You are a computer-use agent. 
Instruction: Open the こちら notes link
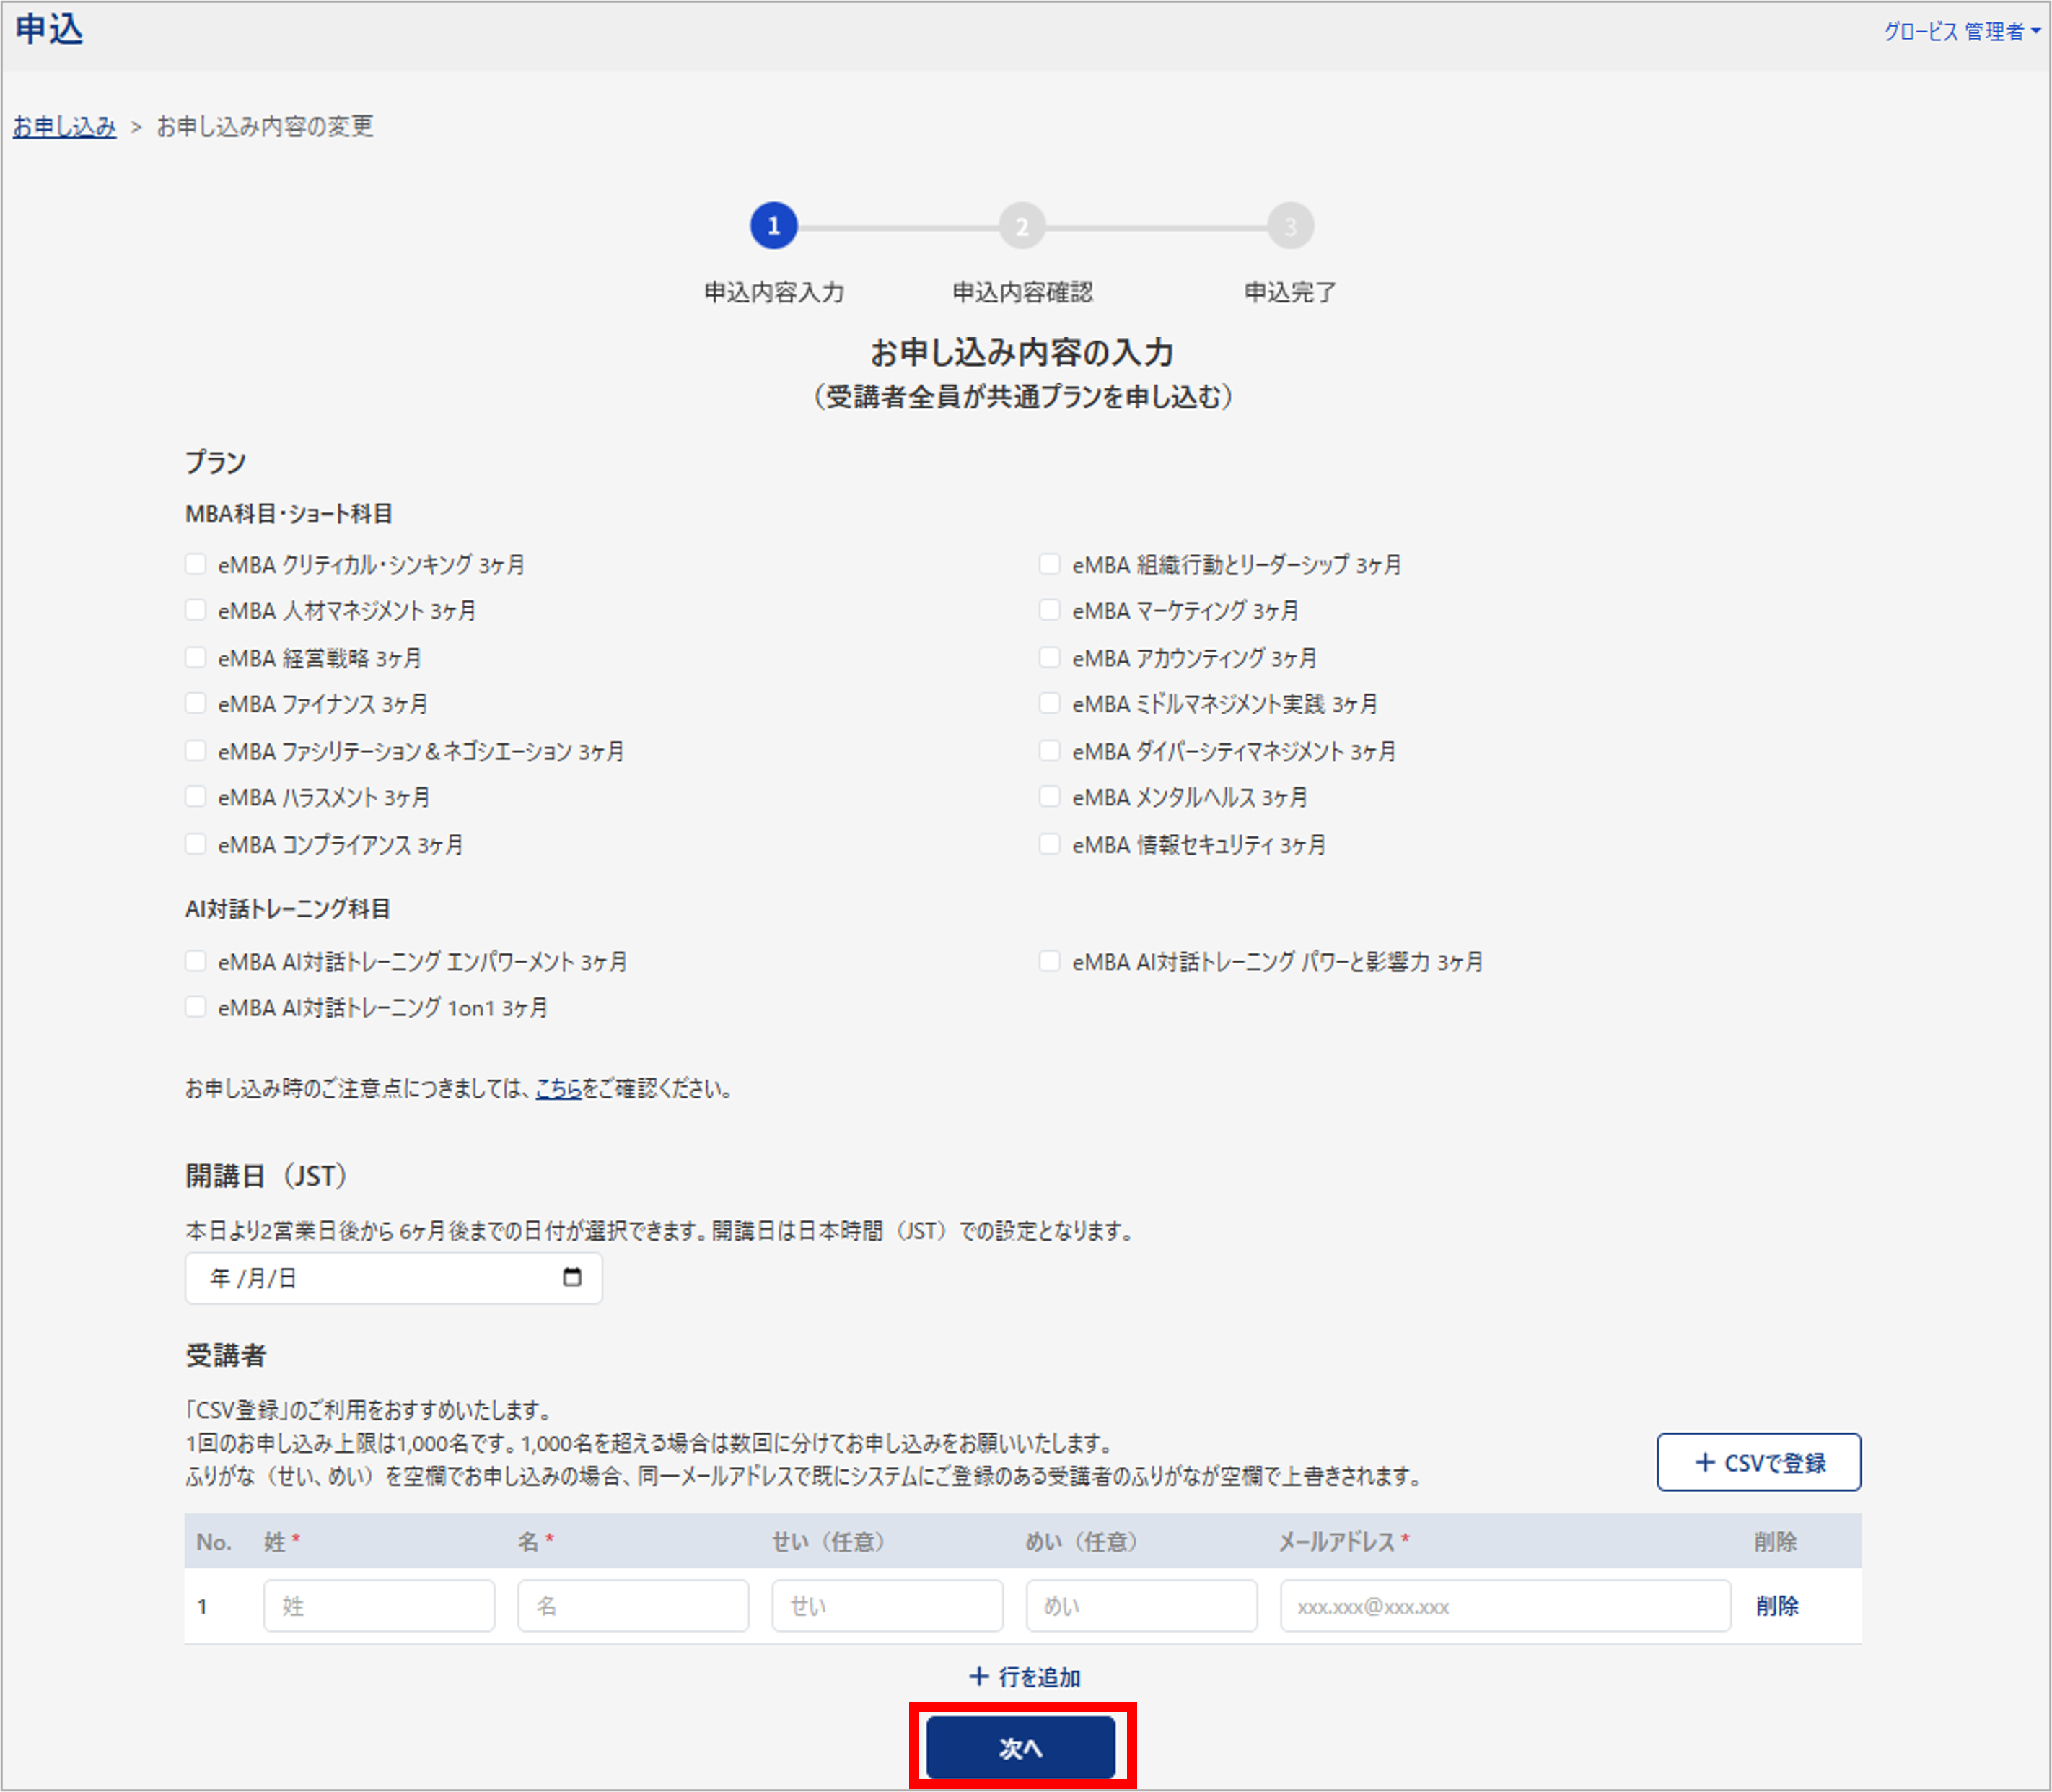pyautogui.click(x=558, y=1088)
